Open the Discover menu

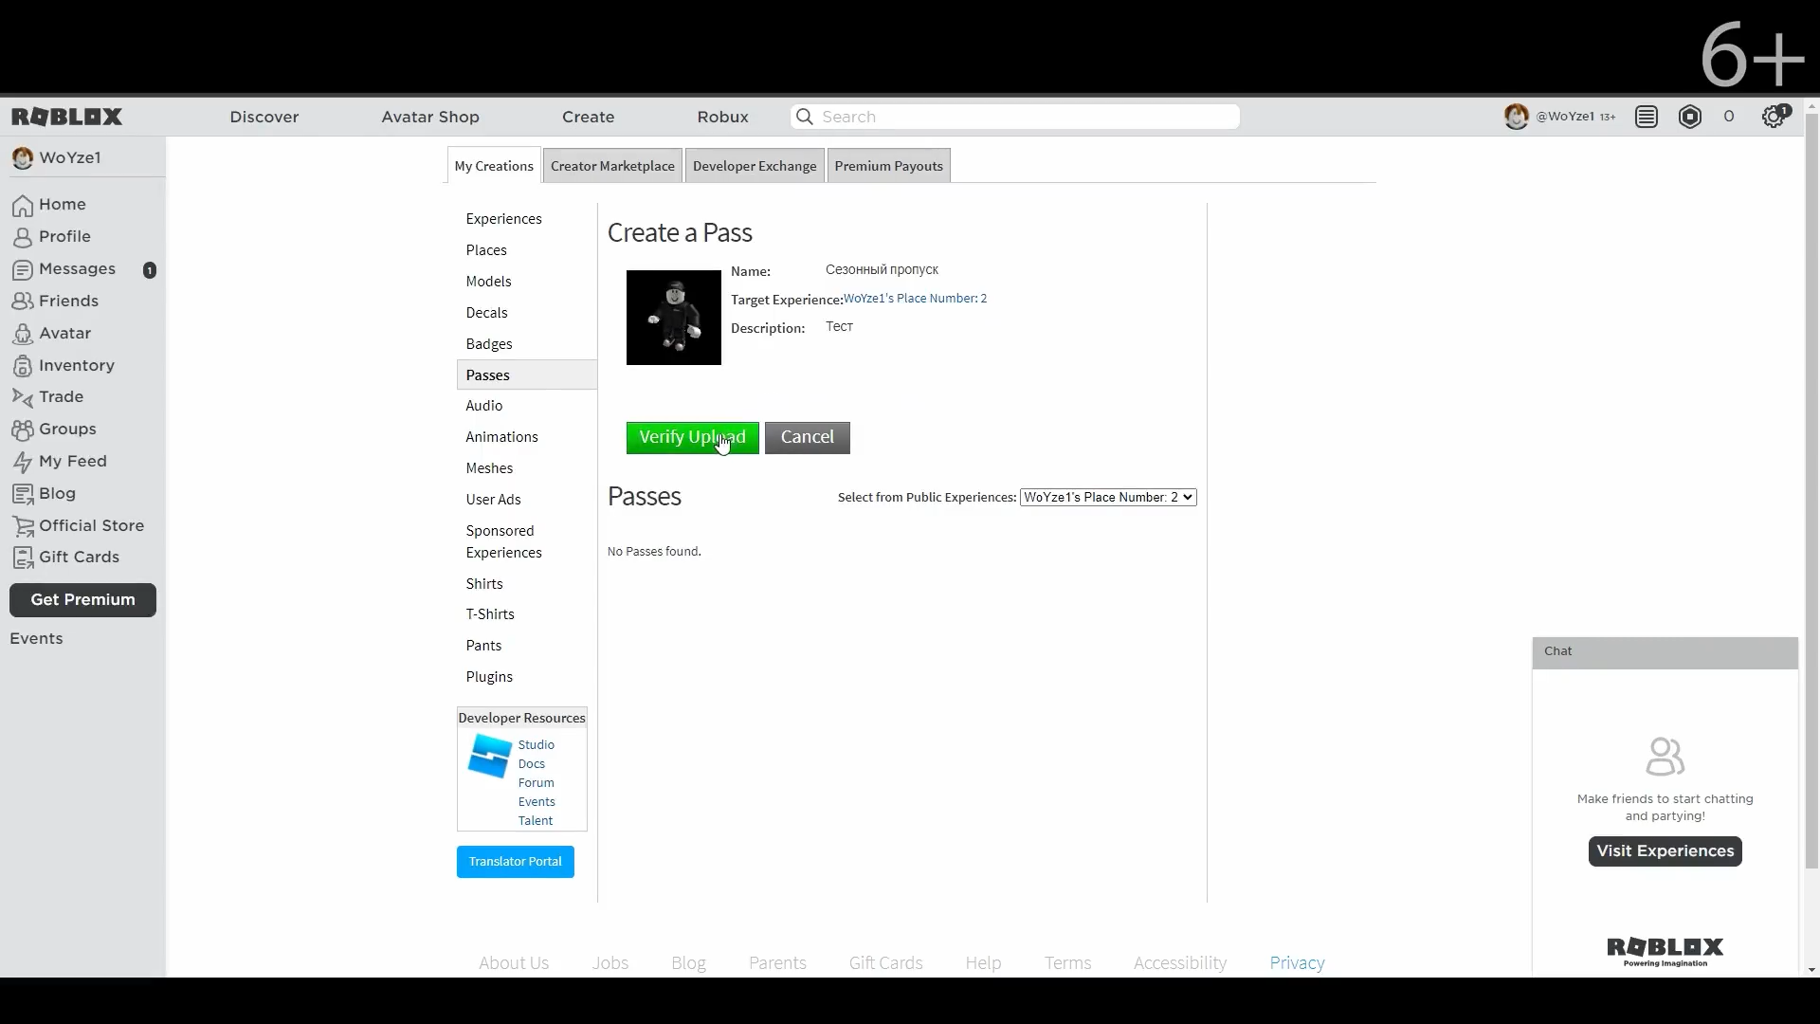pyautogui.click(x=264, y=117)
